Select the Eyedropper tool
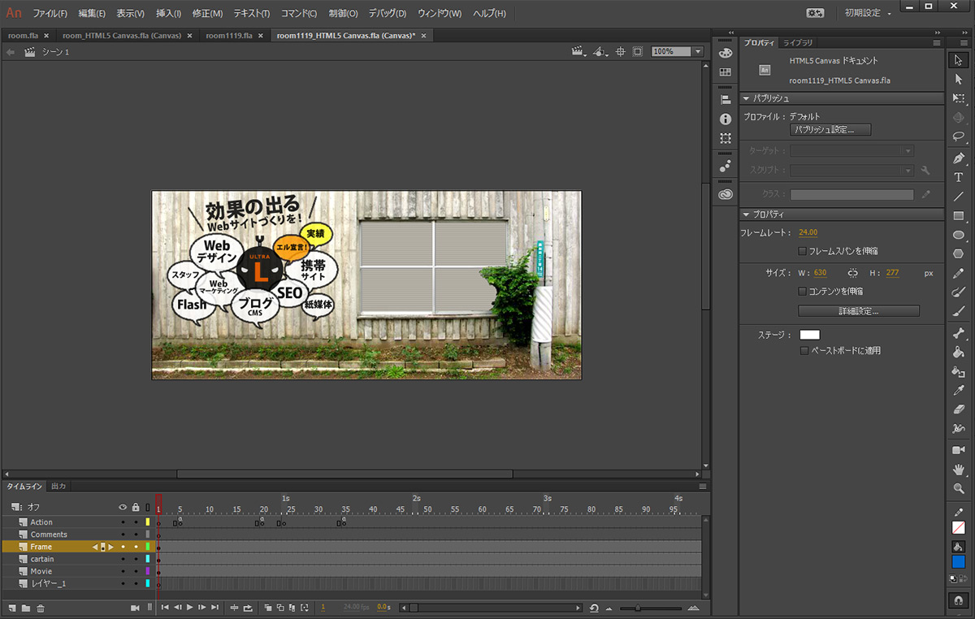975x619 pixels. (x=959, y=391)
